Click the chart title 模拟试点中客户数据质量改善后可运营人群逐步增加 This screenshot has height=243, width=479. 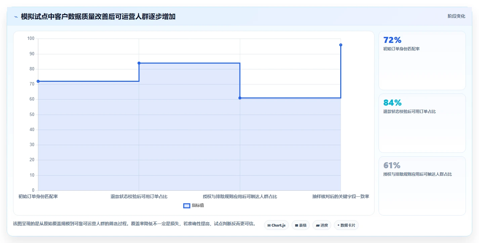tap(98, 16)
